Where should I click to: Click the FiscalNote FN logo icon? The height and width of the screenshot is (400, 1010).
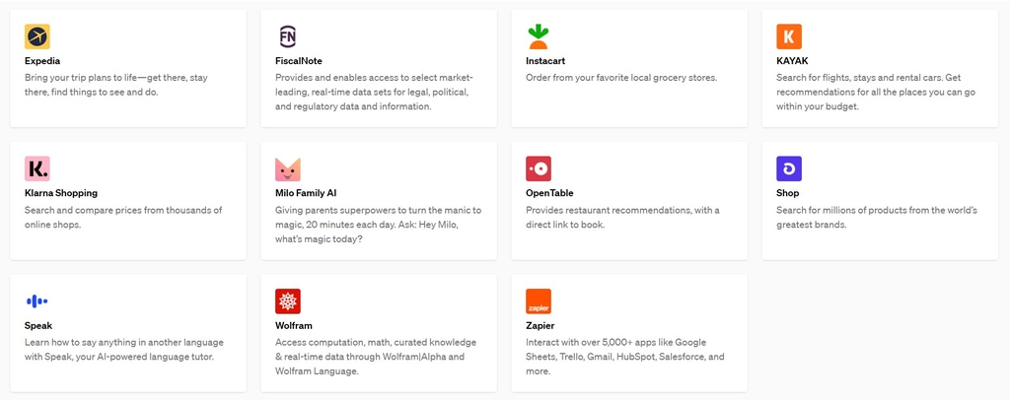pyautogui.click(x=288, y=36)
